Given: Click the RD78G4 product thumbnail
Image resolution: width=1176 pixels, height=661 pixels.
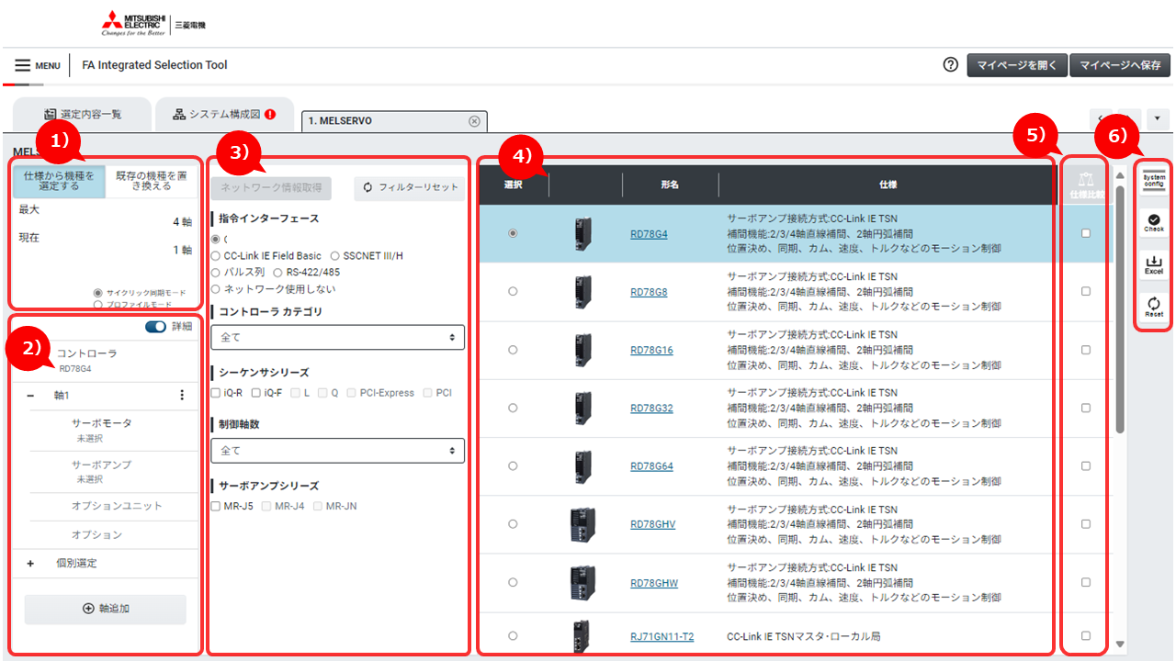Looking at the screenshot, I should click(x=582, y=233).
